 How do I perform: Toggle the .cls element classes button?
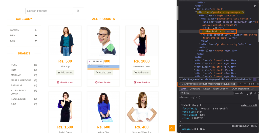pyautogui.click(x=242, y=93)
